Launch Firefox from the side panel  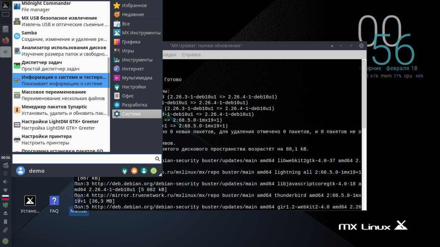pyautogui.click(x=5, y=40)
